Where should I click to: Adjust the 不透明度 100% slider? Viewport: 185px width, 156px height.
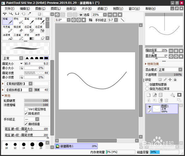170,75
